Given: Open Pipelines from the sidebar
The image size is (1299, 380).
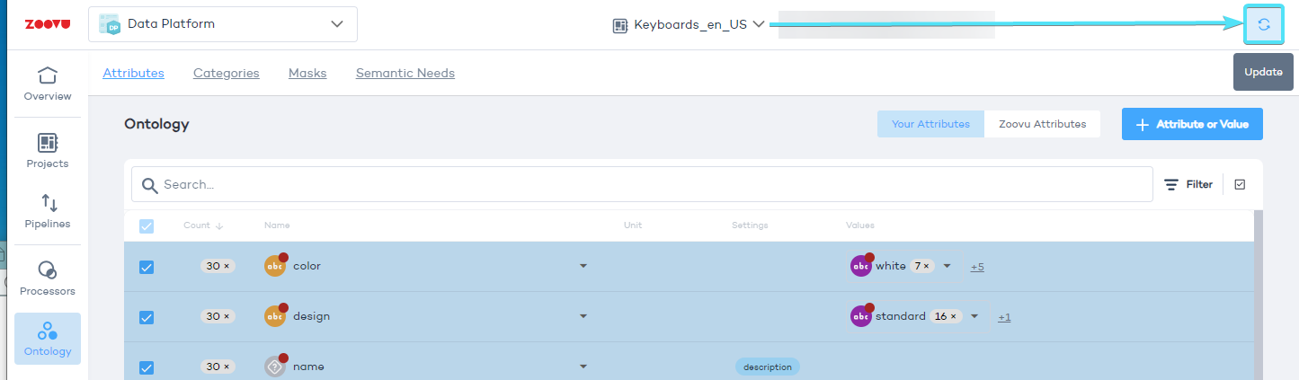Looking at the screenshot, I should click(48, 211).
